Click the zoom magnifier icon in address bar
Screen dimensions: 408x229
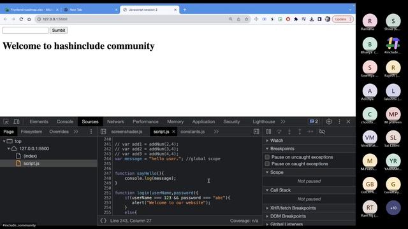pyautogui.click(x=231, y=19)
